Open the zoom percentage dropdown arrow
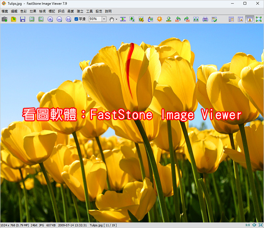The height and width of the screenshot is (228, 264). (104, 19)
